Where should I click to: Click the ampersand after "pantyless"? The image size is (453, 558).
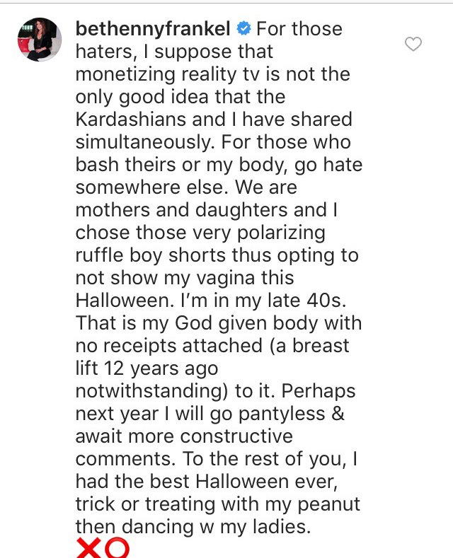[338, 414]
